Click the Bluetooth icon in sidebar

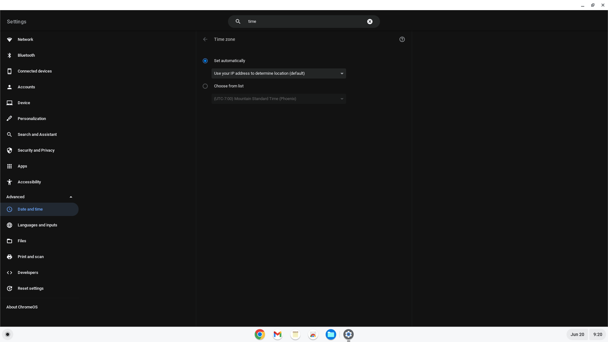coord(9,55)
